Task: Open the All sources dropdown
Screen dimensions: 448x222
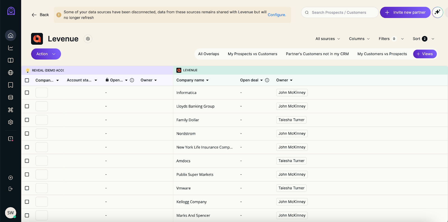Action: click(328, 39)
